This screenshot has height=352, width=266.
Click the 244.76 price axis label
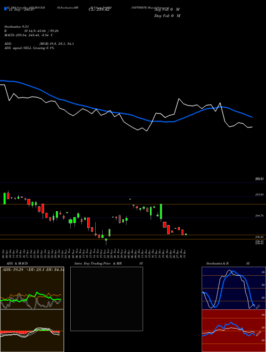(x=259, y=215)
